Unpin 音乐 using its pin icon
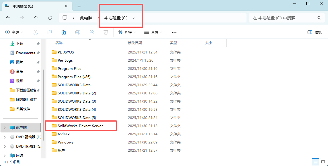Viewport: 328px width, 166px height. (38, 72)
